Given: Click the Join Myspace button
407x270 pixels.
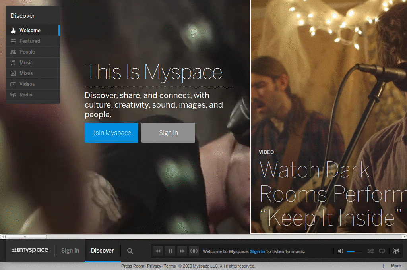Looking at the screenshot, I should click(111, 133).
